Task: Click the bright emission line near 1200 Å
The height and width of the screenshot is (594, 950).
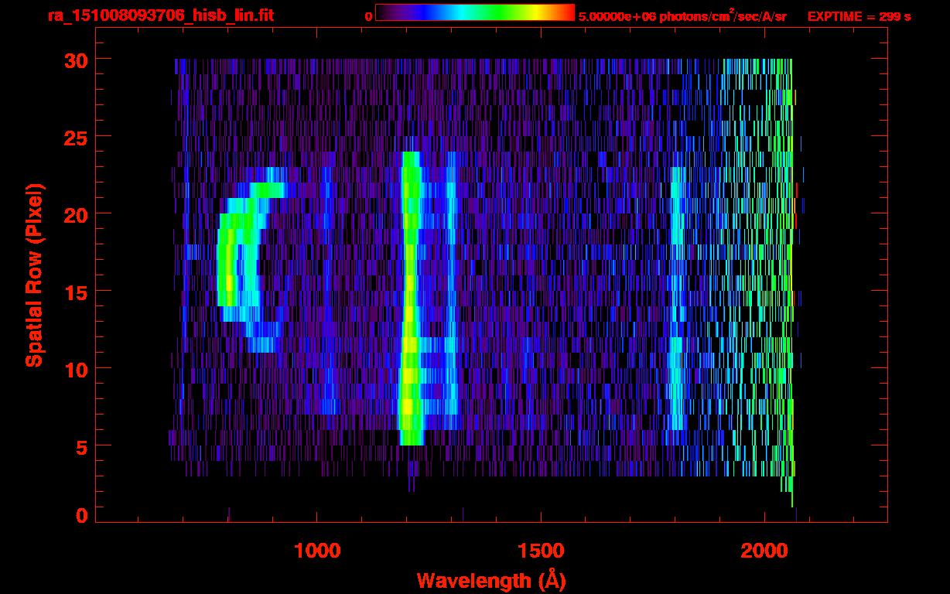Action: (x=409, y=309)
